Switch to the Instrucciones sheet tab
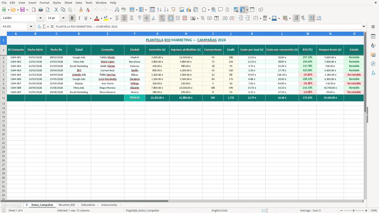 coord(109,205)
